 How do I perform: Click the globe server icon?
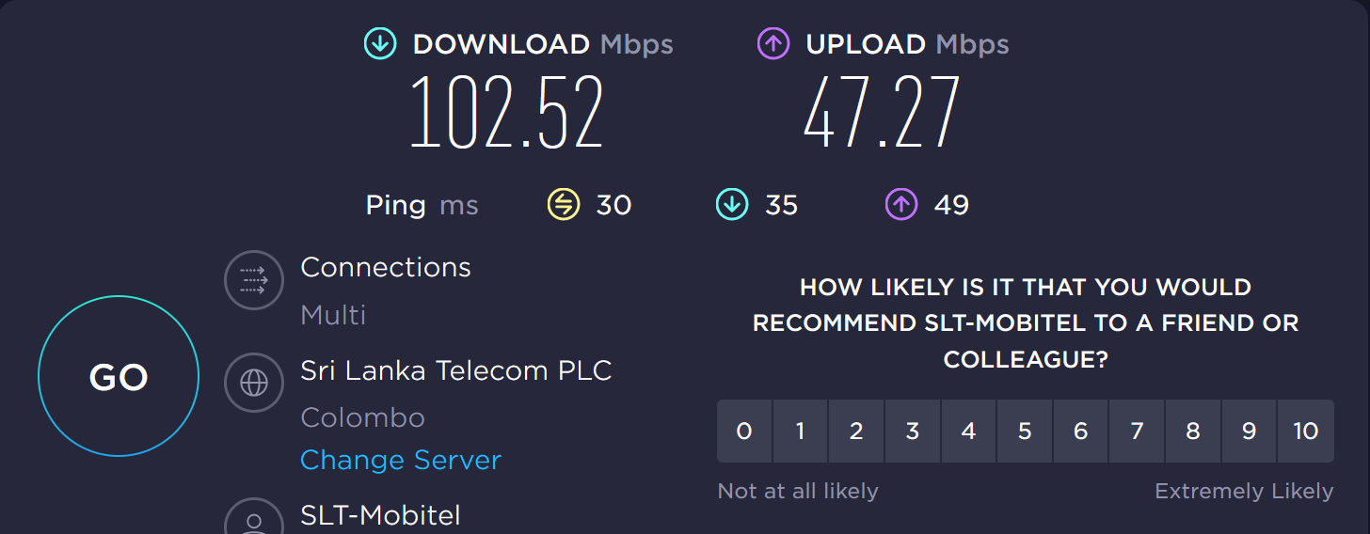[254, 384]
